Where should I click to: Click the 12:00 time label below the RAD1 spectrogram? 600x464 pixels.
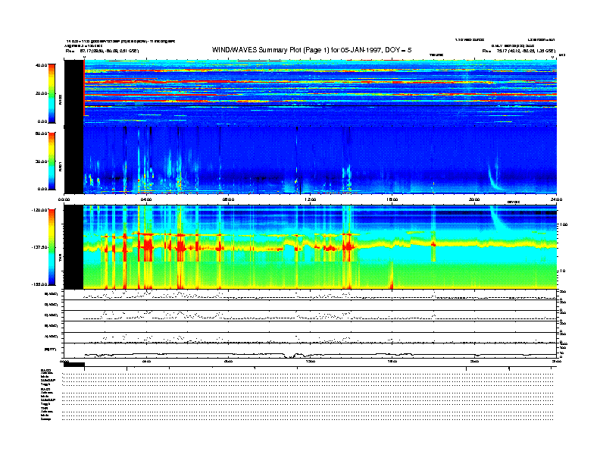[x=310, y=199]
